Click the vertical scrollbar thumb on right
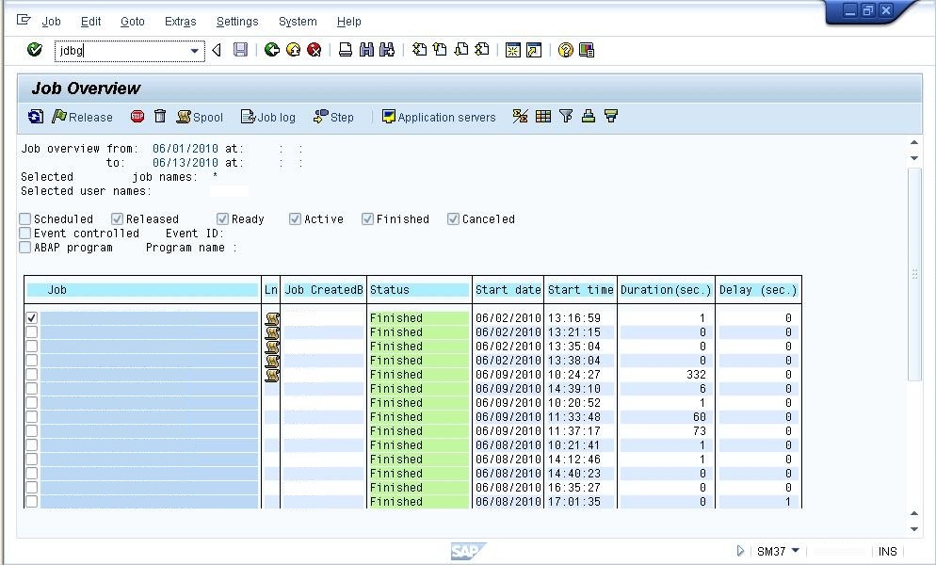This screenshot has width=936, height=565. click(914, 274)
